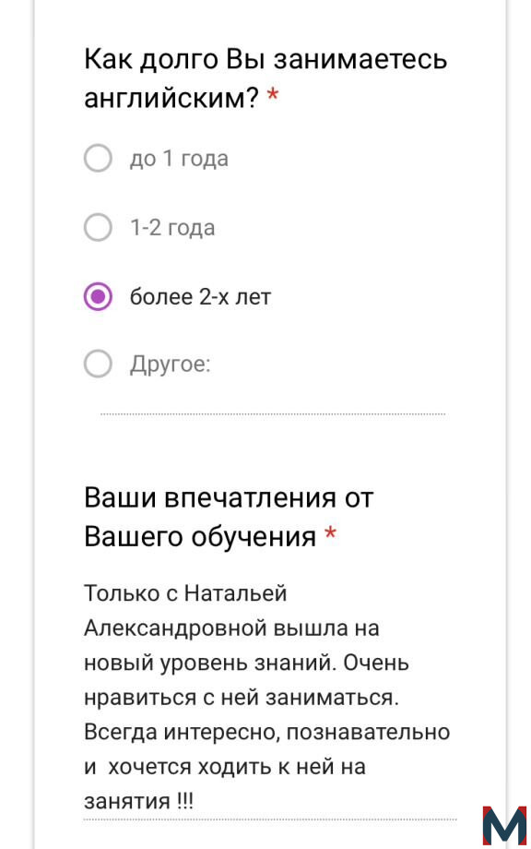Click inside the learning impressions answer text

click(x=267, y=697)
